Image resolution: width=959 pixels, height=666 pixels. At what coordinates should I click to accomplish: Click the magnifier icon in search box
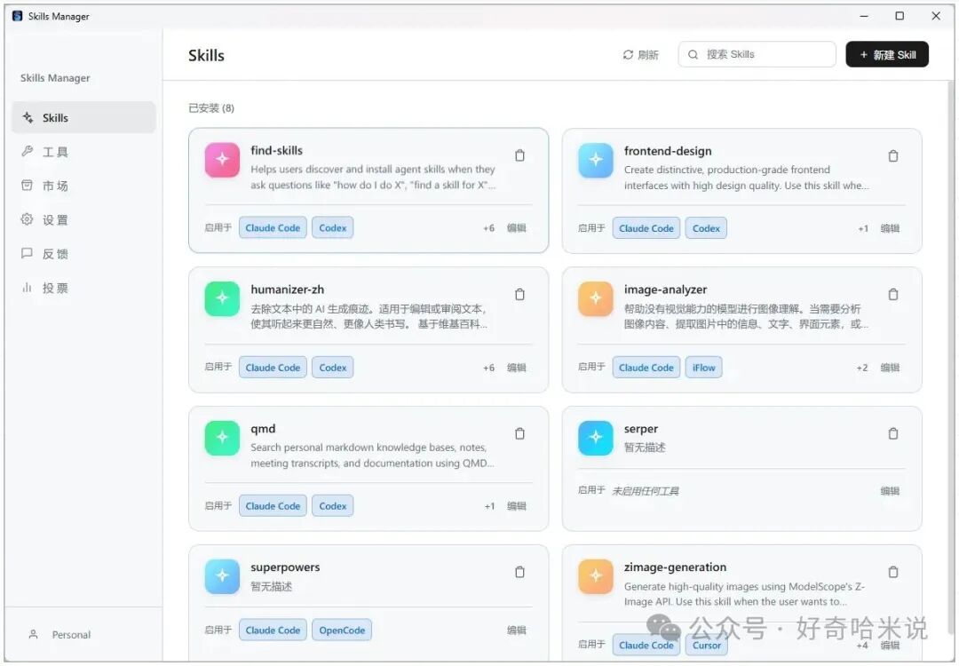(693, 54)
